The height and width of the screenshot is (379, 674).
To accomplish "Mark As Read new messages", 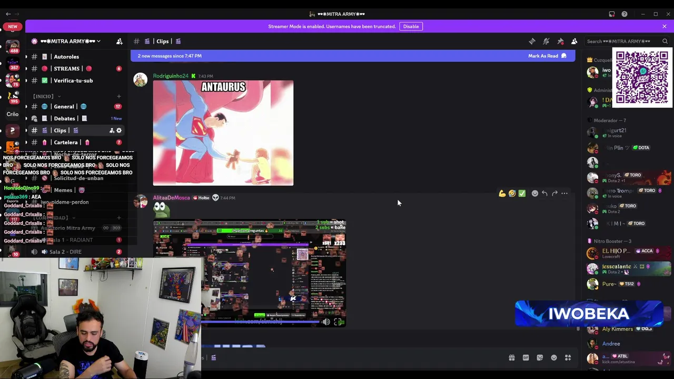I will [547, 56].
